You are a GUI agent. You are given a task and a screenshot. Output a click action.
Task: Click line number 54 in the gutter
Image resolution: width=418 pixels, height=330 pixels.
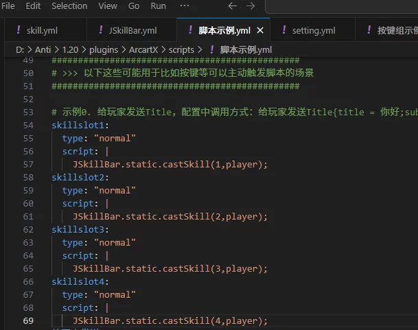click(28, 126)
